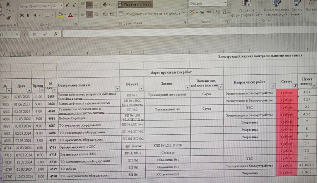
Task: Select column B header
Action: 20,54
